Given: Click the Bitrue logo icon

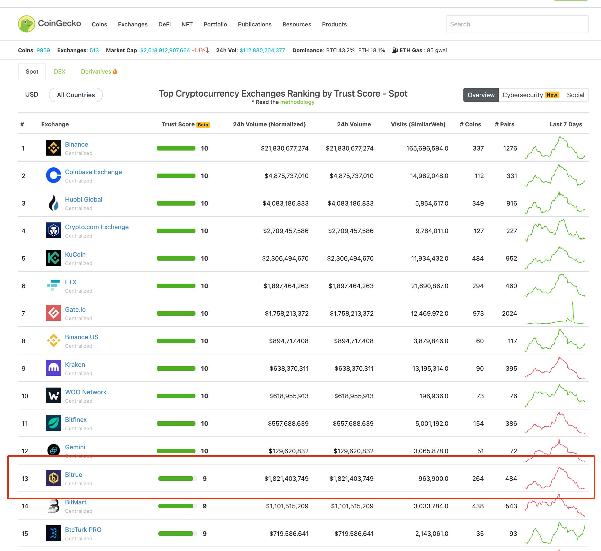Looking at the screenshot, I should point(54,478).
